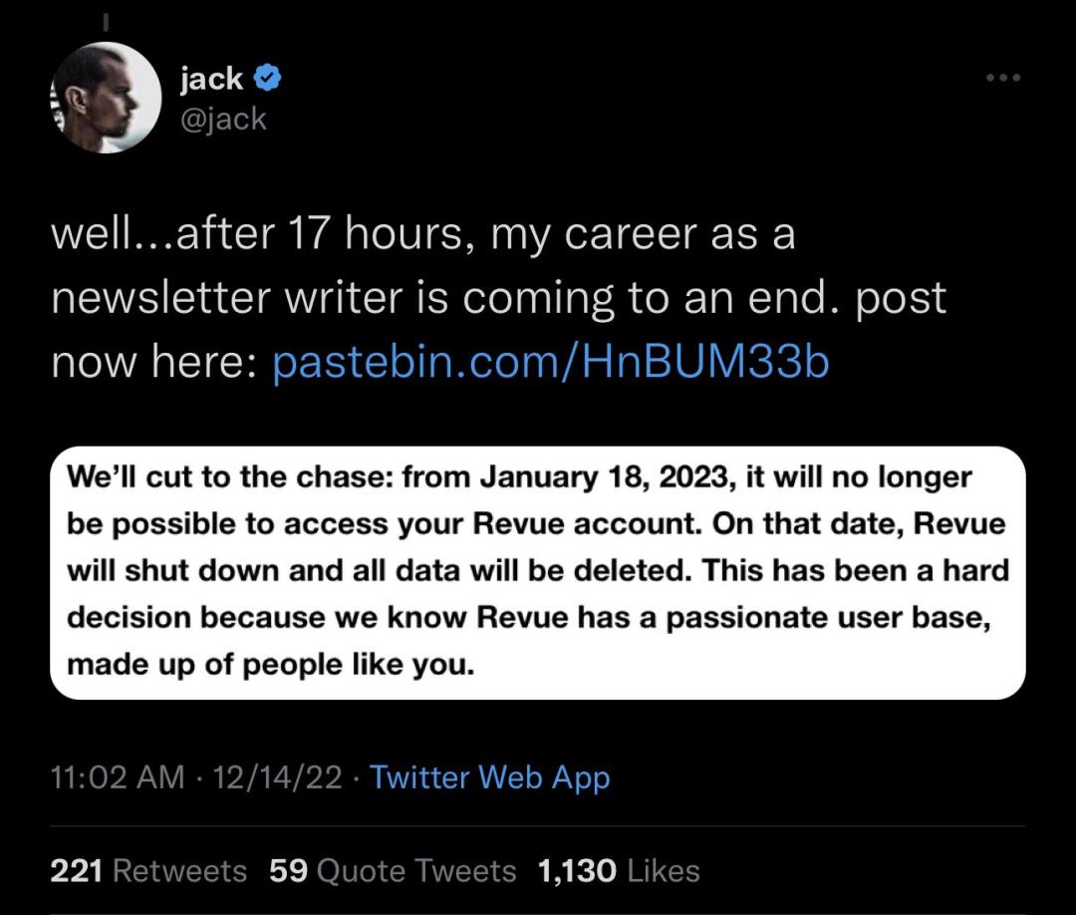The image size is (1076, 915).
Task: Open jack's profile picture
Action: click(x=106, y=98)
